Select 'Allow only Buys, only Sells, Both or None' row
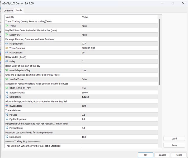This screenshot has width=188, height=158. 81,101
